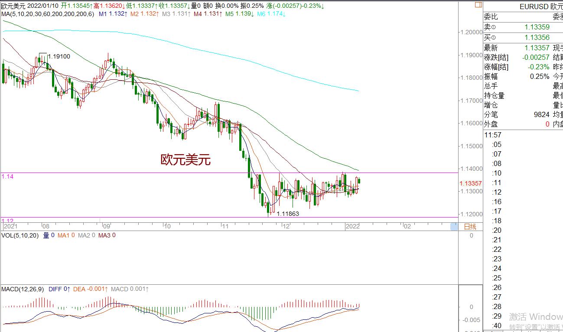Screen dimensions: 563x332
Task: Click the MA1 value in VOL header
Action: point(66,235)
